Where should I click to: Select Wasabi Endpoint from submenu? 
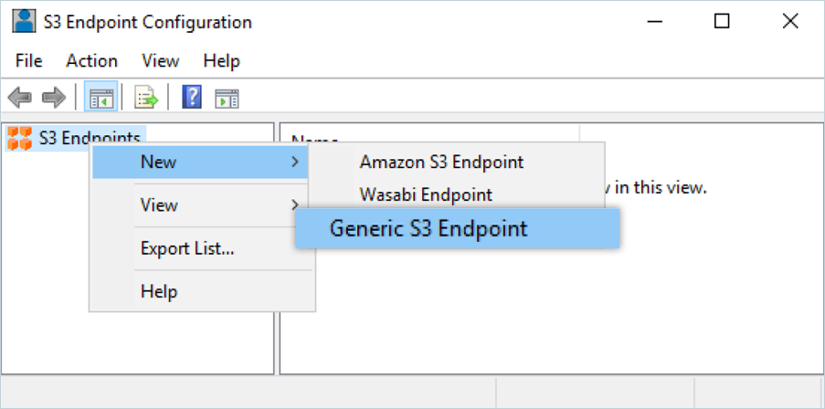tap(426, 194)
